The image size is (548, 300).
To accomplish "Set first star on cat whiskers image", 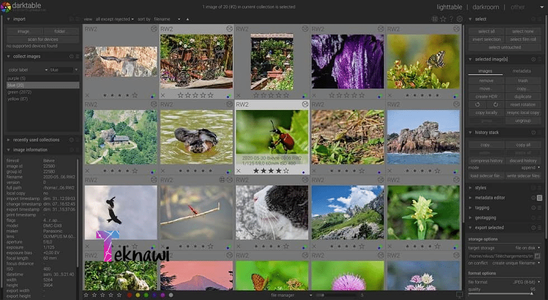I will coord(256,246).
